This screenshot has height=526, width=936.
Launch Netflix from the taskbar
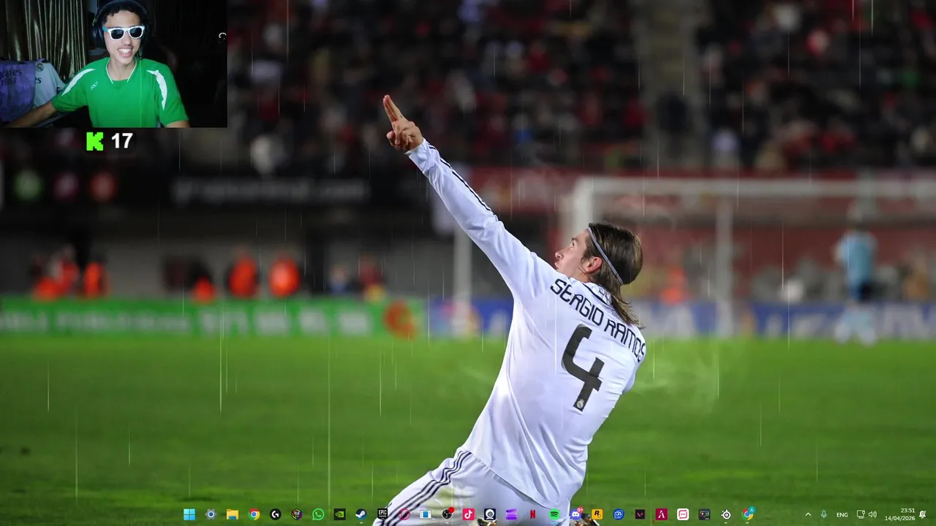point(532,514)
